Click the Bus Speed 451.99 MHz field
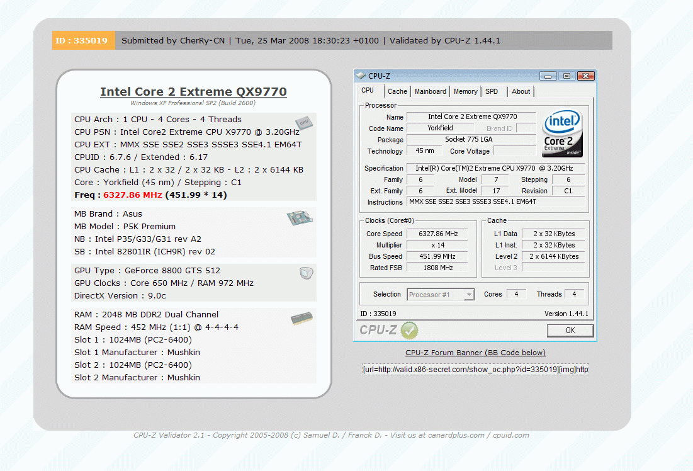 tap(438, 256)
